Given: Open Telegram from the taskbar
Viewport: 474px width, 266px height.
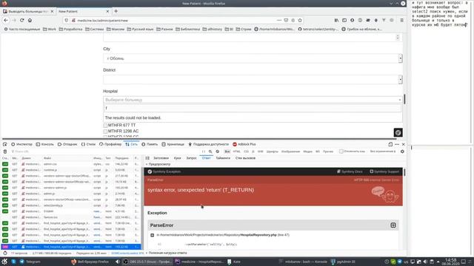Looking at the screenshot, I should (x=30, y=262).
